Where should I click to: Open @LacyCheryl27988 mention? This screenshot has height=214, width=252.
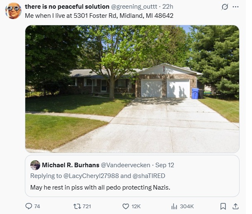[91, 176]
